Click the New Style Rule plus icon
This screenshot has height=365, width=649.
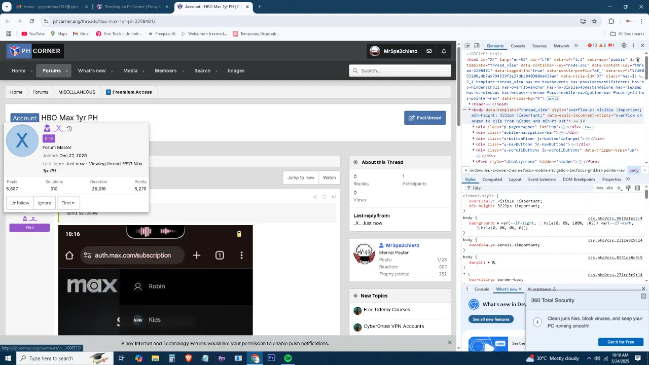[619, 188]
